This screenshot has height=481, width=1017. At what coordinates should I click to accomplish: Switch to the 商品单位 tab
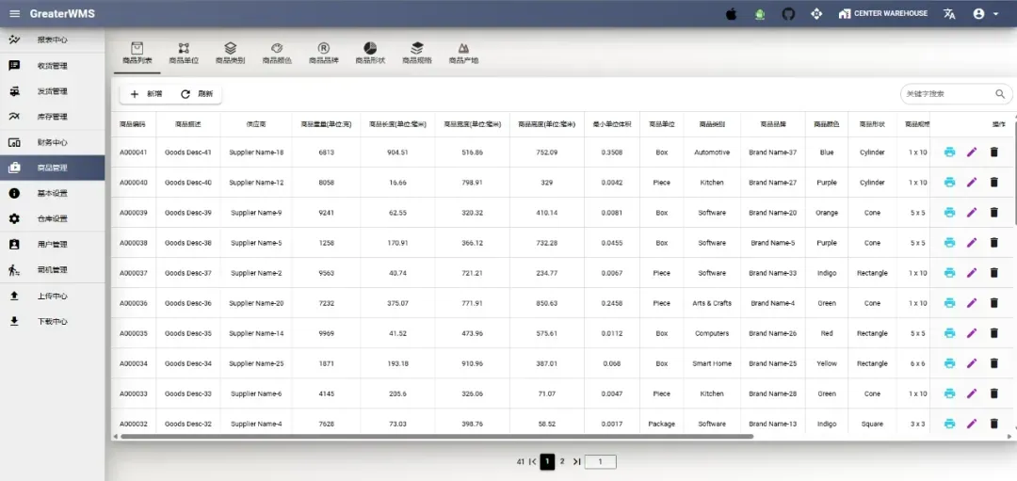pos(184,54)
